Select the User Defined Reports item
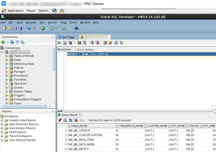 point(22,140)
